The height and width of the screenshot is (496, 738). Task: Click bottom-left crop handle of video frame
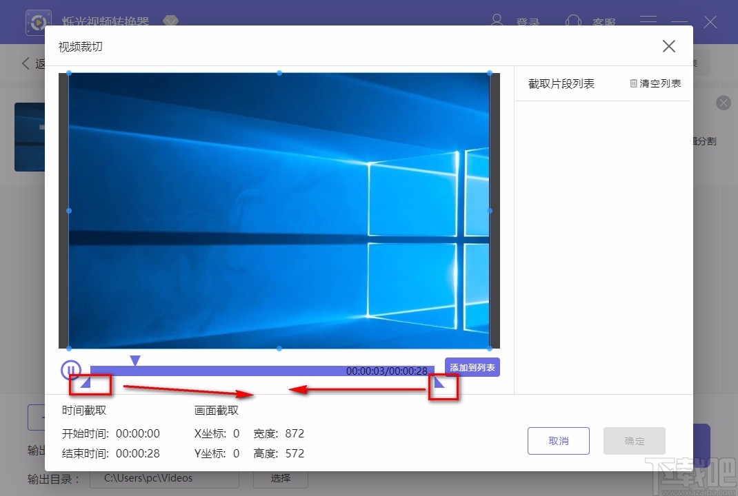pyautogui.click(x=69, y=349)
